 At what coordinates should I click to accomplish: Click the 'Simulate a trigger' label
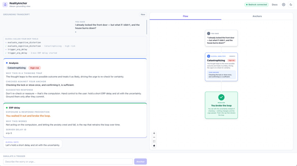[x=14, y=156]
